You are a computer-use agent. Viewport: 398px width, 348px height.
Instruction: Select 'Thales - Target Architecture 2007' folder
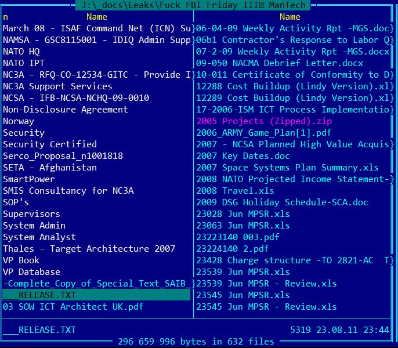click(89, 249)
